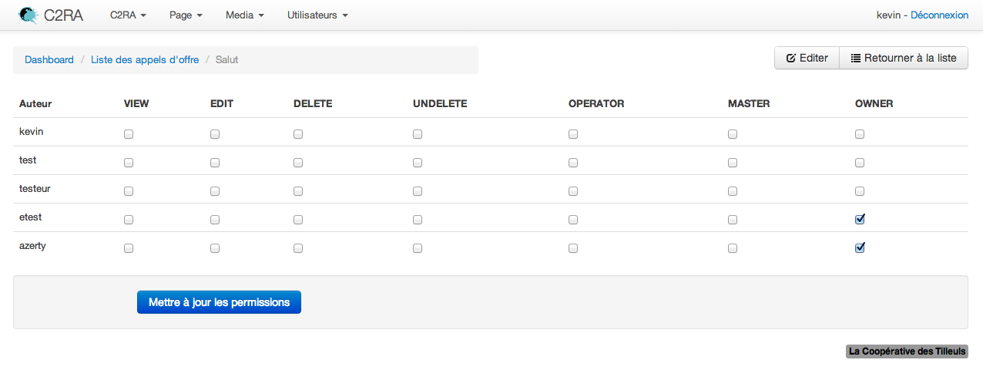Click the Déconnexion link

click(939, 15)
